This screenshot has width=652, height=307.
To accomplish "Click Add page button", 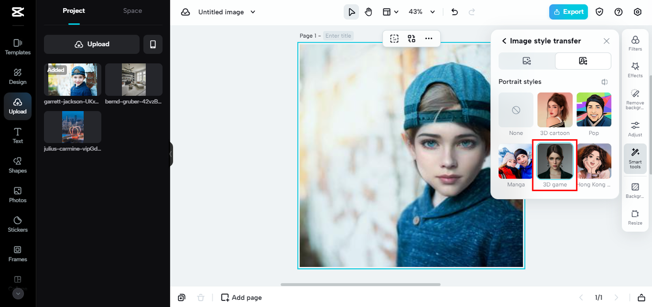I will pos(241,297).
